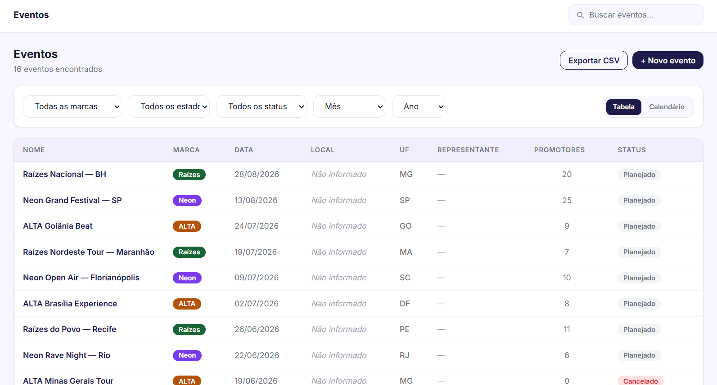Click Planejado status in Neon Rave Night row
This screenshot has width=717, height=385.
tap(639, 355)
